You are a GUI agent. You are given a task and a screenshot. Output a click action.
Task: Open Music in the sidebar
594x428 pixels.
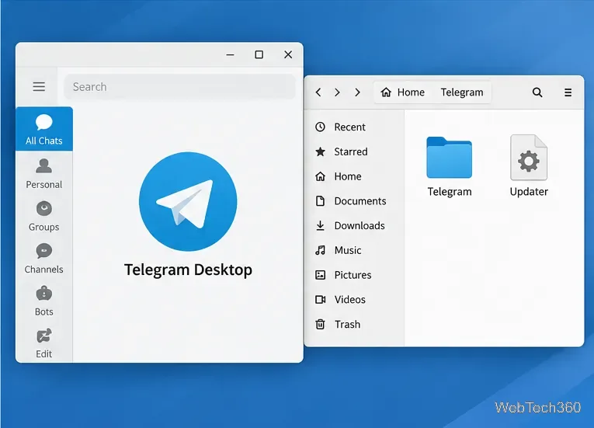pos(339,250)
